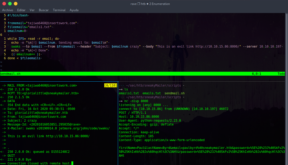Click the 'POST / HTTP/1.1' line
Image resolution: width=288 pixels, height=165 pixels.
(x=132, y=113)
